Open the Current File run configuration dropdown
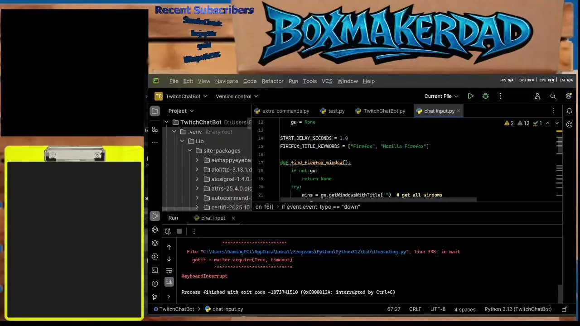The width and height of the screenshot is (580, 326). pos(441,96)
